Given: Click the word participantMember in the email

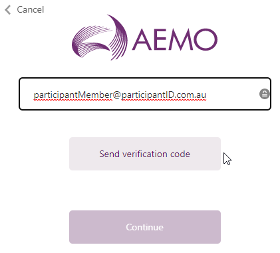Looking at the screenshot, I should click(73, 95).
